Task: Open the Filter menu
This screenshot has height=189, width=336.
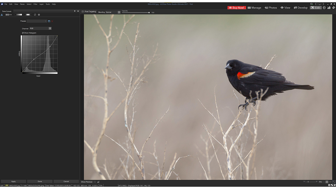Action: 35,4
